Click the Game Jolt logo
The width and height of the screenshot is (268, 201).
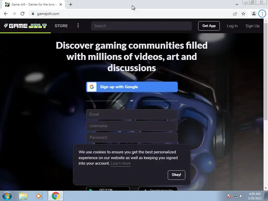pos(25,26)
